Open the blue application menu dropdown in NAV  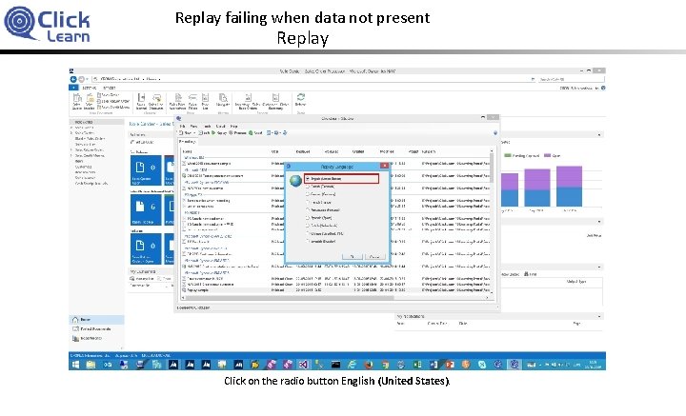click(73, 88)
